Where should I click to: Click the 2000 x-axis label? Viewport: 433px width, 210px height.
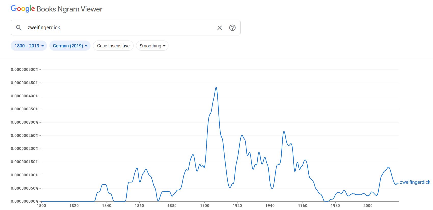[x=368, y=206]
